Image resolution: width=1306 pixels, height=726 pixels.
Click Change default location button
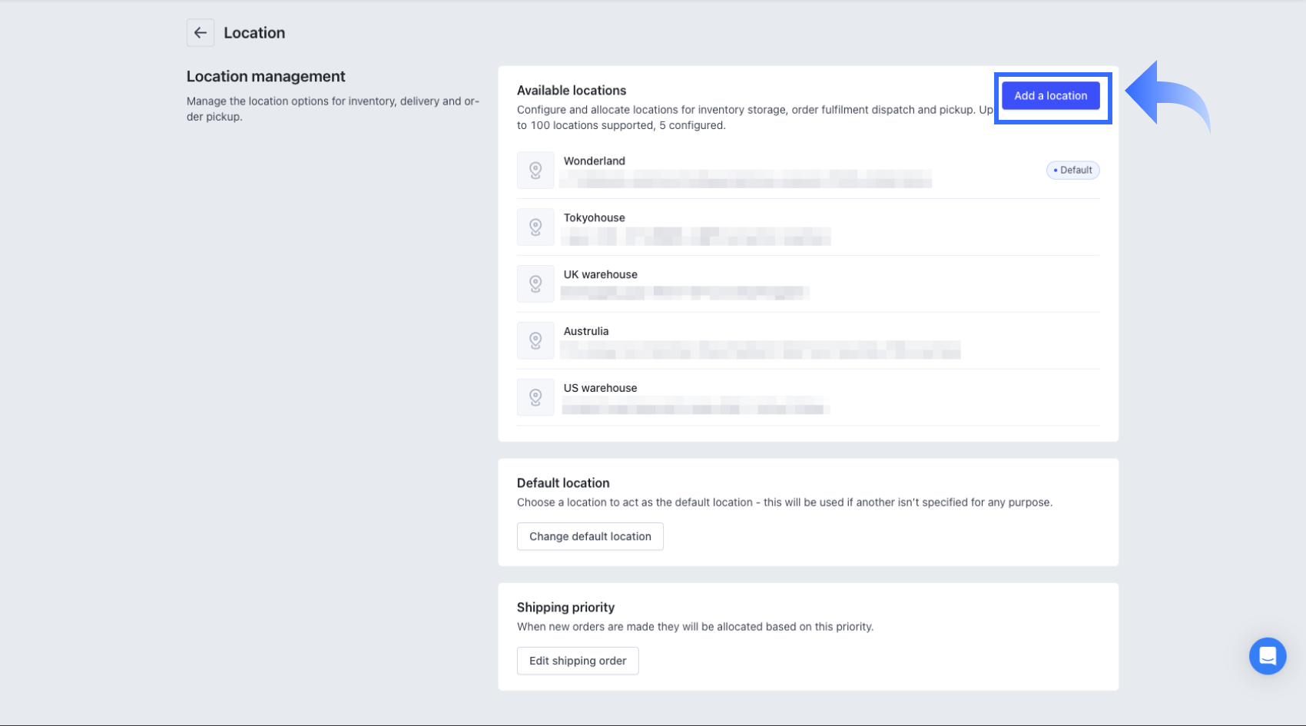(x=590, y=536)
